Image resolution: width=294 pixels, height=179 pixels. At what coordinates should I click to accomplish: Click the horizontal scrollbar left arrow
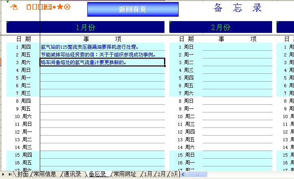click(183, 175)
